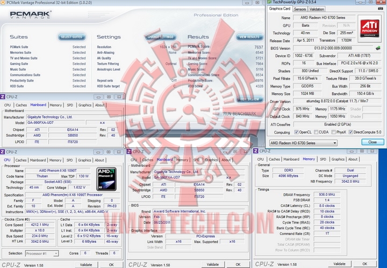Toggle the DirectCompute 5.0 checkbox
The width and height of the screenshot is (387, 268).
350,132
